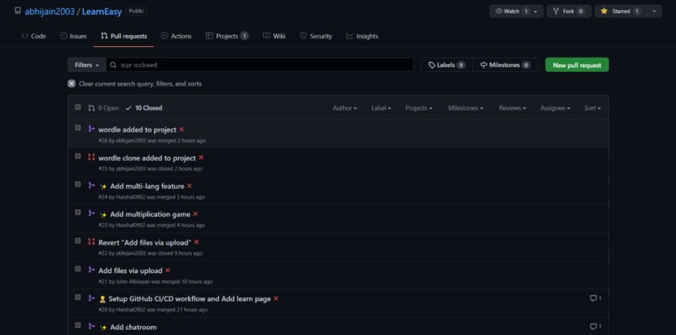Select the Pull requests tab
Viewport: 676px width, 335px height.
[124, 36]
